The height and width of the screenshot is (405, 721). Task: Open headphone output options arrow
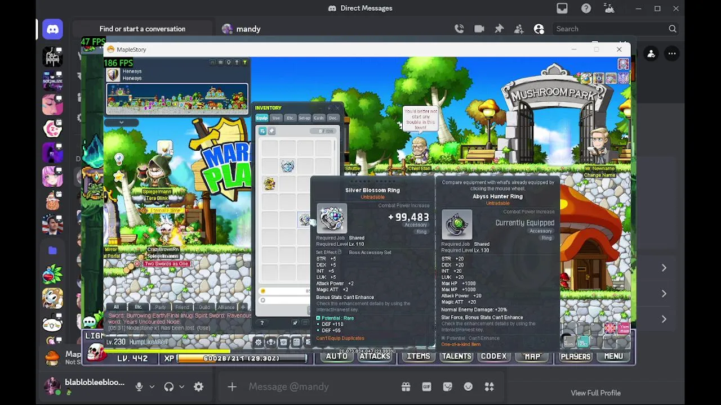pos(181,387)
